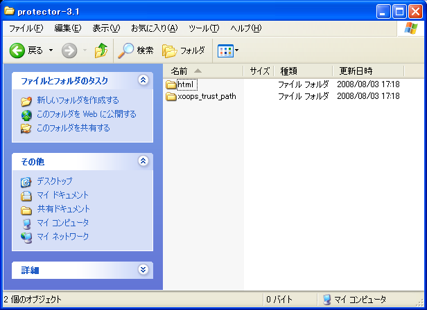
Task: Open the 編集(E) menu
Action: click(x=68, y=28)
